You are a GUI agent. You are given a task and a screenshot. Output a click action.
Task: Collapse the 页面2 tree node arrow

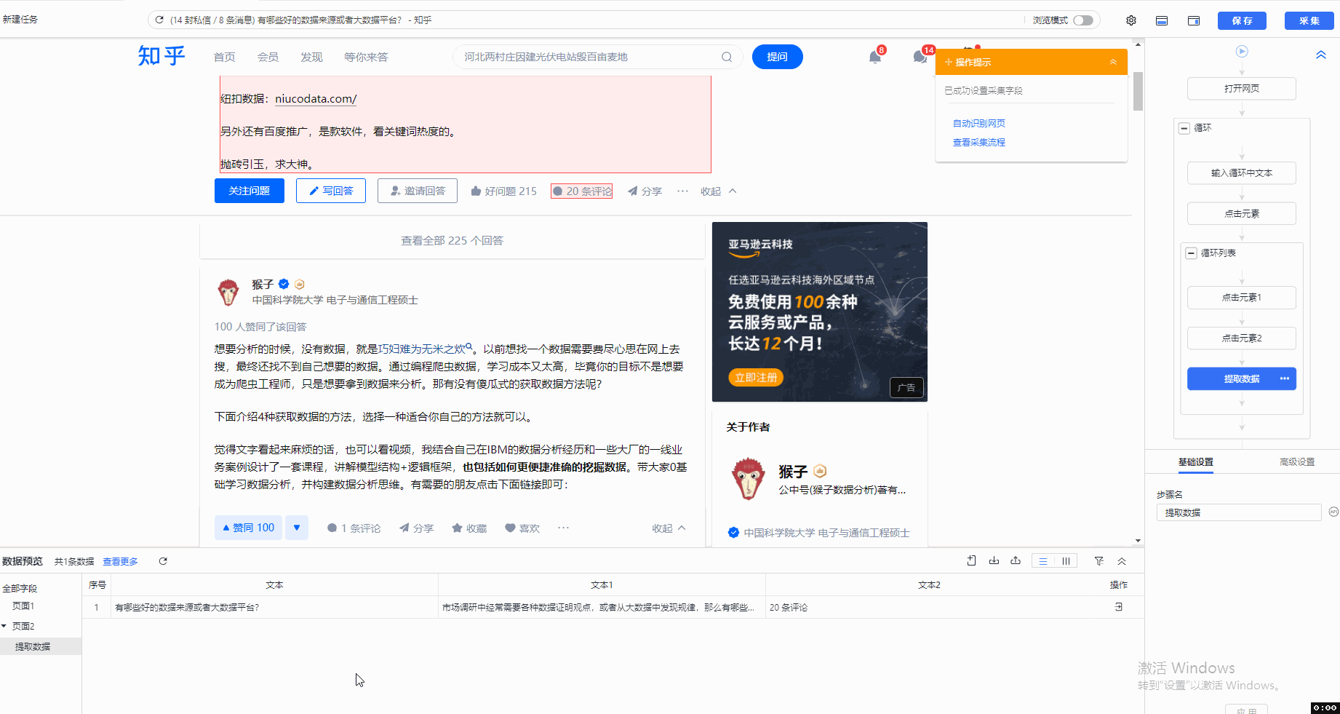click(x=4, y=626)
